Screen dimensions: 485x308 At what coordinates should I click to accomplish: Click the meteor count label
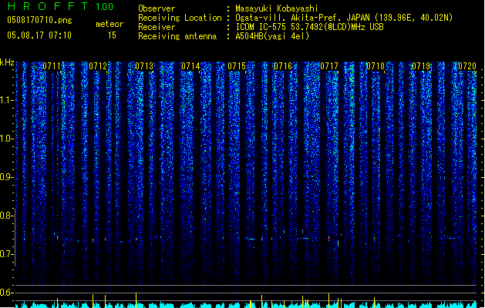point(109,24)
